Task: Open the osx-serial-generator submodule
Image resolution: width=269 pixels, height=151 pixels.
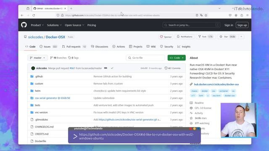Action: 52,98
